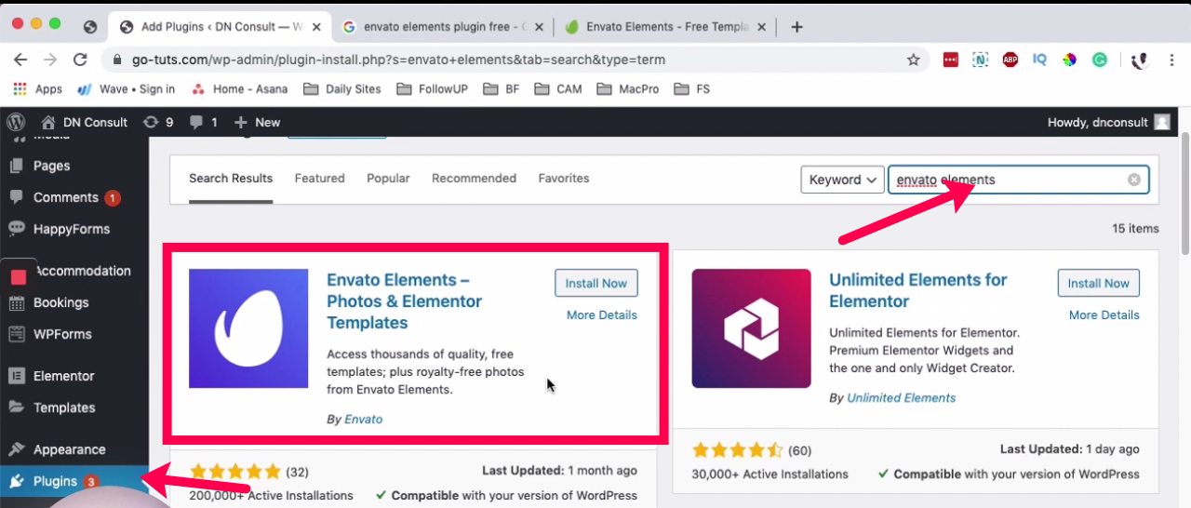This screenshot has width=1191, height=508.
Task: Open the Howdy, dnconsult account menu
Action: point(1109,122)
